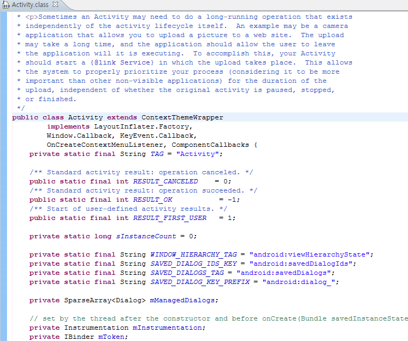Click the "Start of user-defined activity results" comment
Image resolution: width=408 pixels, height=341 pixels.
coord(128,209)
